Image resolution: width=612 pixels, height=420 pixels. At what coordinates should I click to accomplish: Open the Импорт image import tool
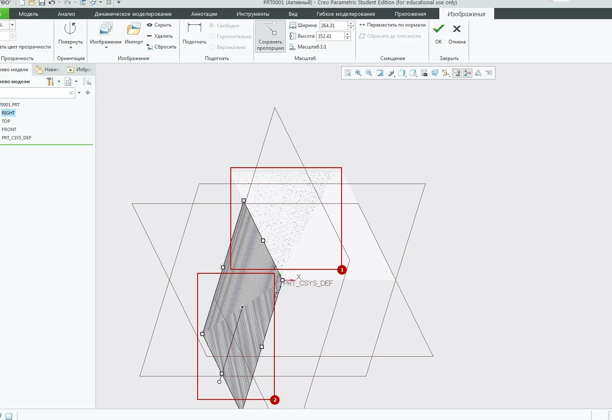133,29
